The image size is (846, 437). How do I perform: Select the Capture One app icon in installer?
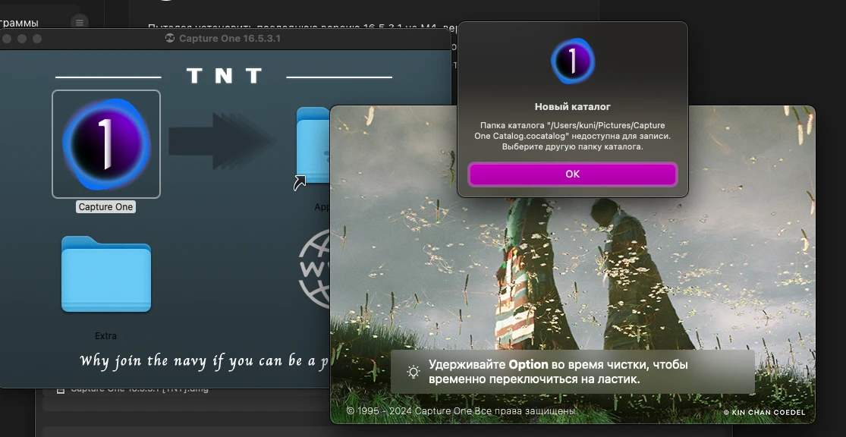(x=106, y=144)
